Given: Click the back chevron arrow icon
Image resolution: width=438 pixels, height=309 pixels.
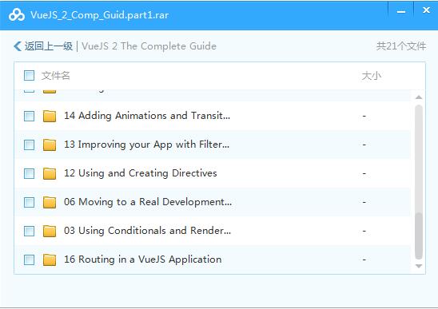Looking at the screenshot, I should tap(18, 46).
